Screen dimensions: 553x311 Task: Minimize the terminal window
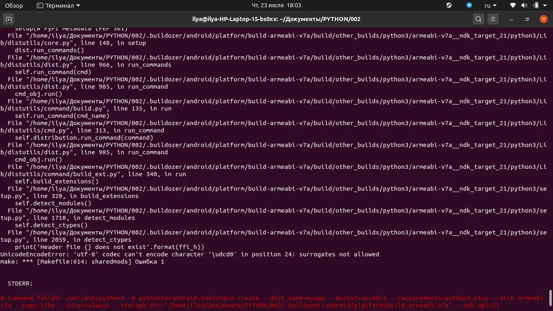pyautogui.click(x=512, y=19)
